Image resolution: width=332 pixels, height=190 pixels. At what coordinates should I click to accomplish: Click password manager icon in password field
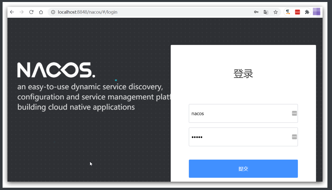[x=294, y=137]
